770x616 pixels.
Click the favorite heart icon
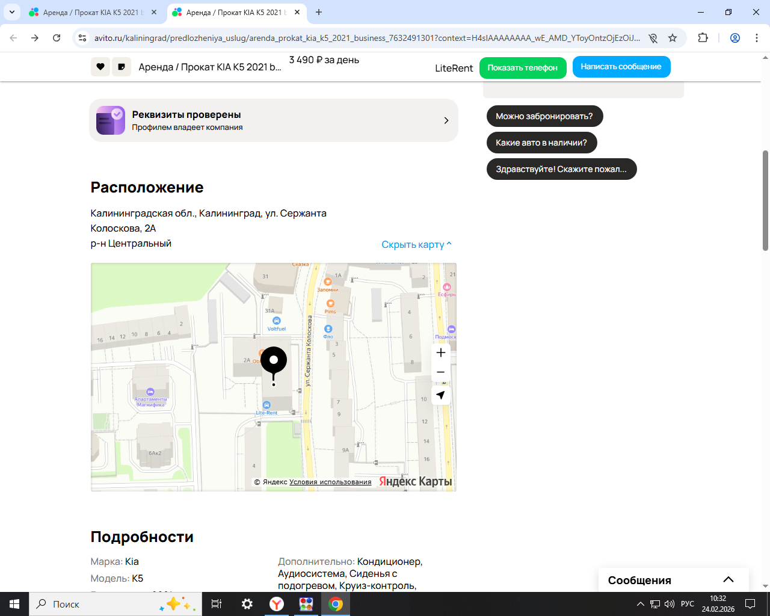(x=100, y=67)
